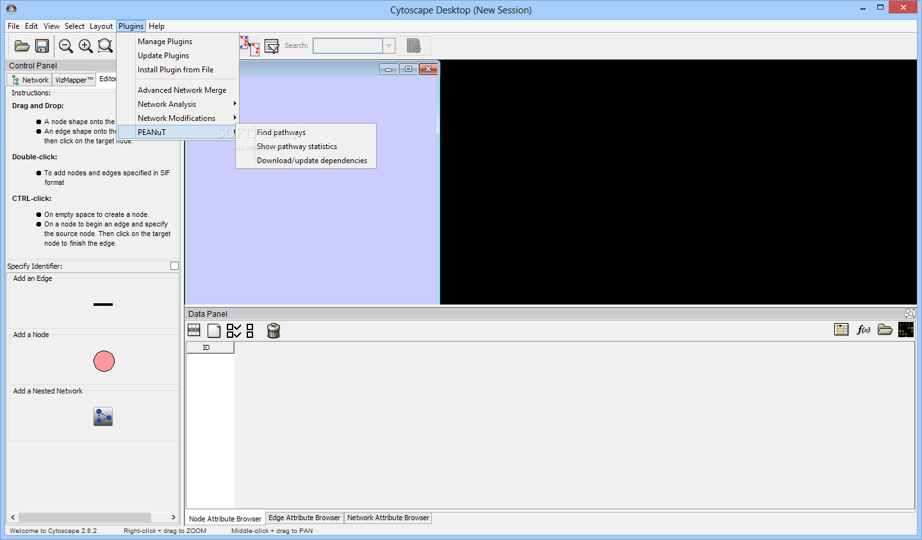Expand the Network Analysis submenu
Viewport: 922px width, 540px height.
[x=178, y=104]
